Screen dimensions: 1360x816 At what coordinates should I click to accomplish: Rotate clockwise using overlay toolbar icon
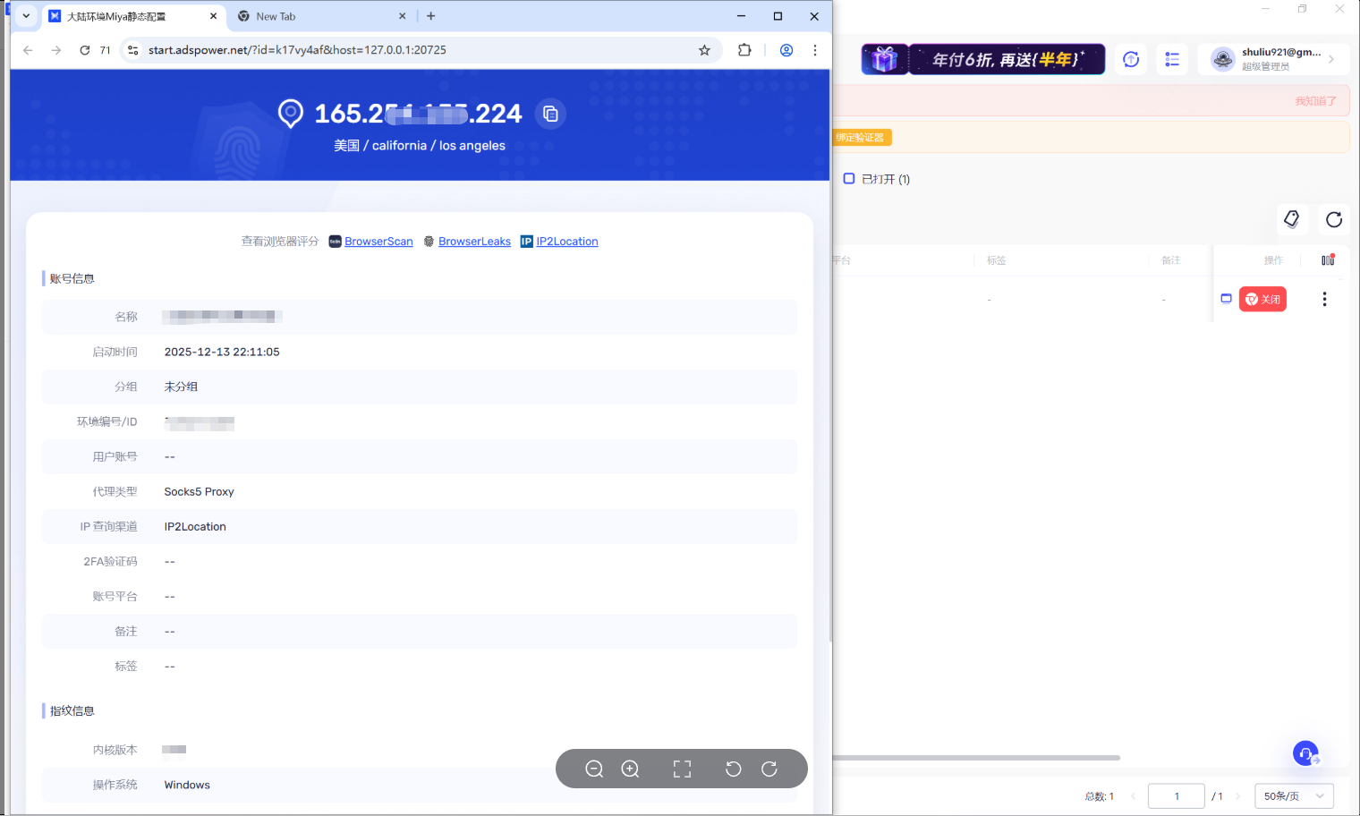[769, 769]
